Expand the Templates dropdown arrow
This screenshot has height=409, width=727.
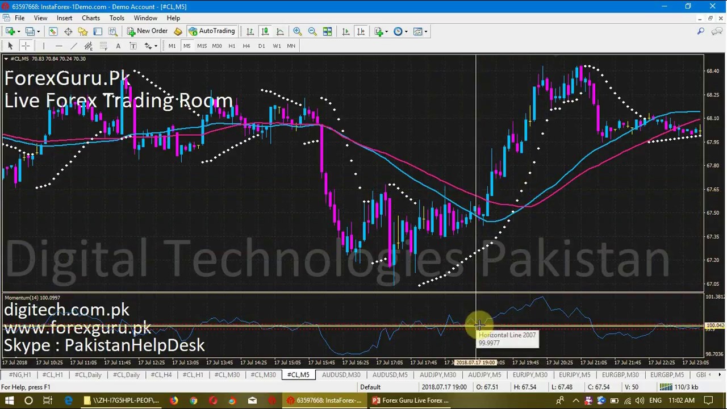pos(425,32)
